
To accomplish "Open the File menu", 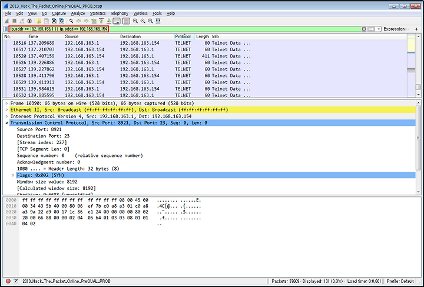I will click(x=8, y=13).
